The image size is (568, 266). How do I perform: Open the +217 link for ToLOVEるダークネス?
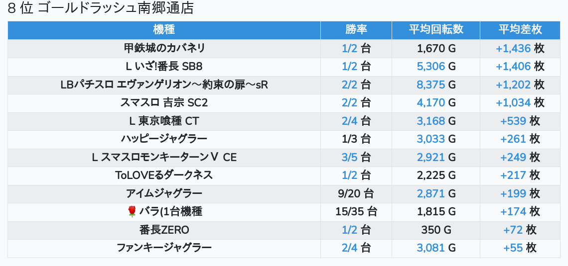pos(513,176)
